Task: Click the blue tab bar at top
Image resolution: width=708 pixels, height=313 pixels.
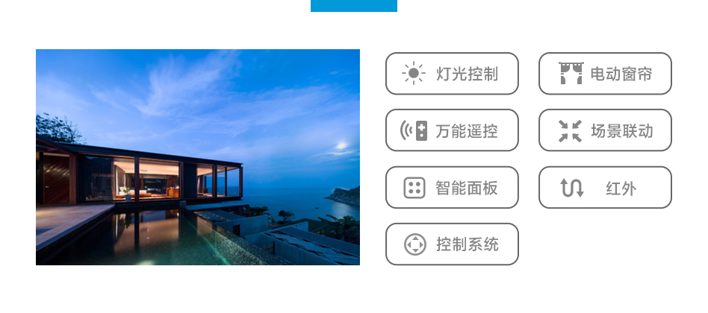Action: 354,6
